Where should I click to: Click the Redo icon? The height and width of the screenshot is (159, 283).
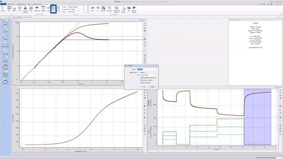click(x=98, y=8)
